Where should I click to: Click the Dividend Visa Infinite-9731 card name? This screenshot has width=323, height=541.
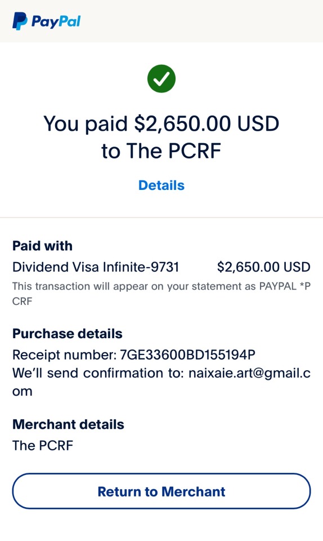click(x=96, y=267)
